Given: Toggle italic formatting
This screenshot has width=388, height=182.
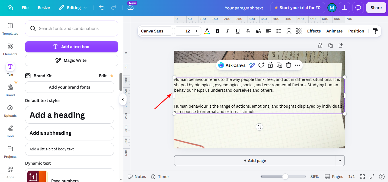Looking at the screenshot, I should [228, 31].
